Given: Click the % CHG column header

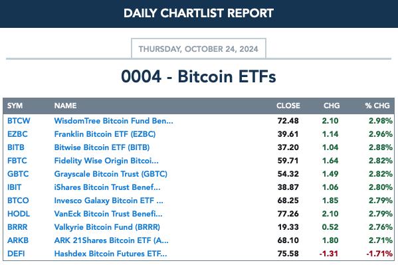Looking at the screenshot, I should coord(377,106).
